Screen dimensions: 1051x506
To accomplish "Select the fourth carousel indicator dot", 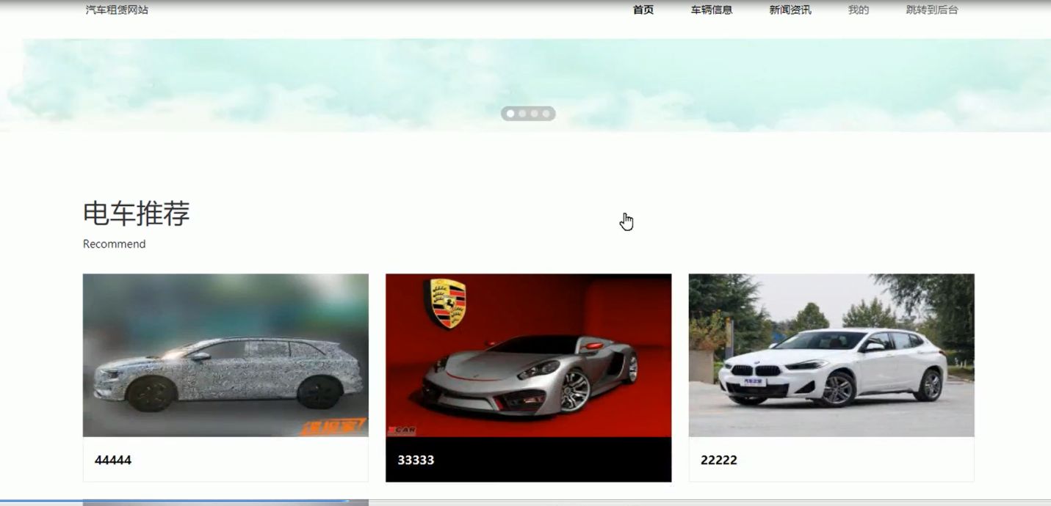I will pos(546,114).
